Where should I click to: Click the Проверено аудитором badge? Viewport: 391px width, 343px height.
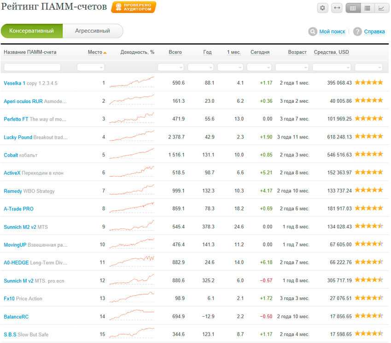tap(134, 7)
